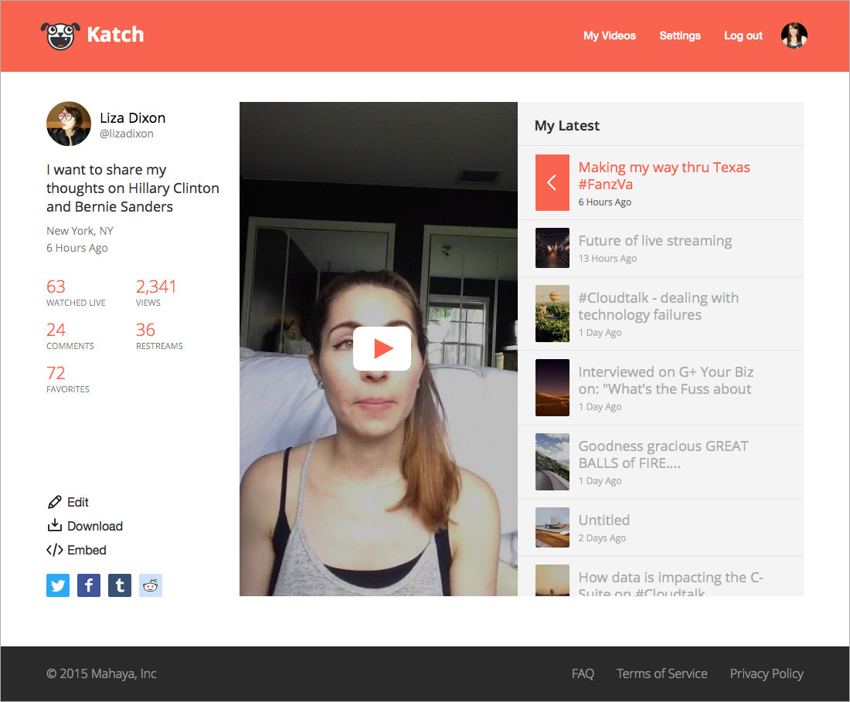Share on Facebook
Viewport: 850px width, 702px height.
[x=89, y=585]
